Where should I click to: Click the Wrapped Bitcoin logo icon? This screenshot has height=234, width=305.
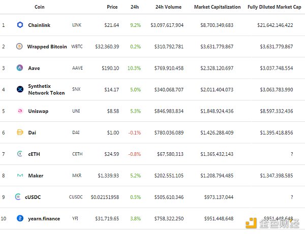click(x=20, y=47)
